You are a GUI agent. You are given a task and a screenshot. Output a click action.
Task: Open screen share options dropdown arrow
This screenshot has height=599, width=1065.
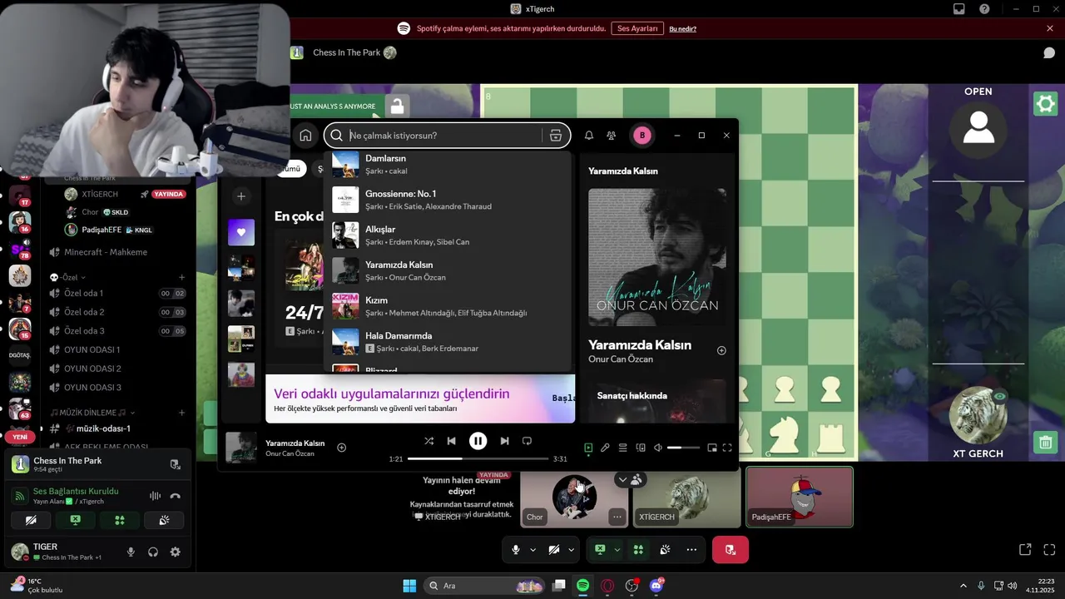pos(617,550)
